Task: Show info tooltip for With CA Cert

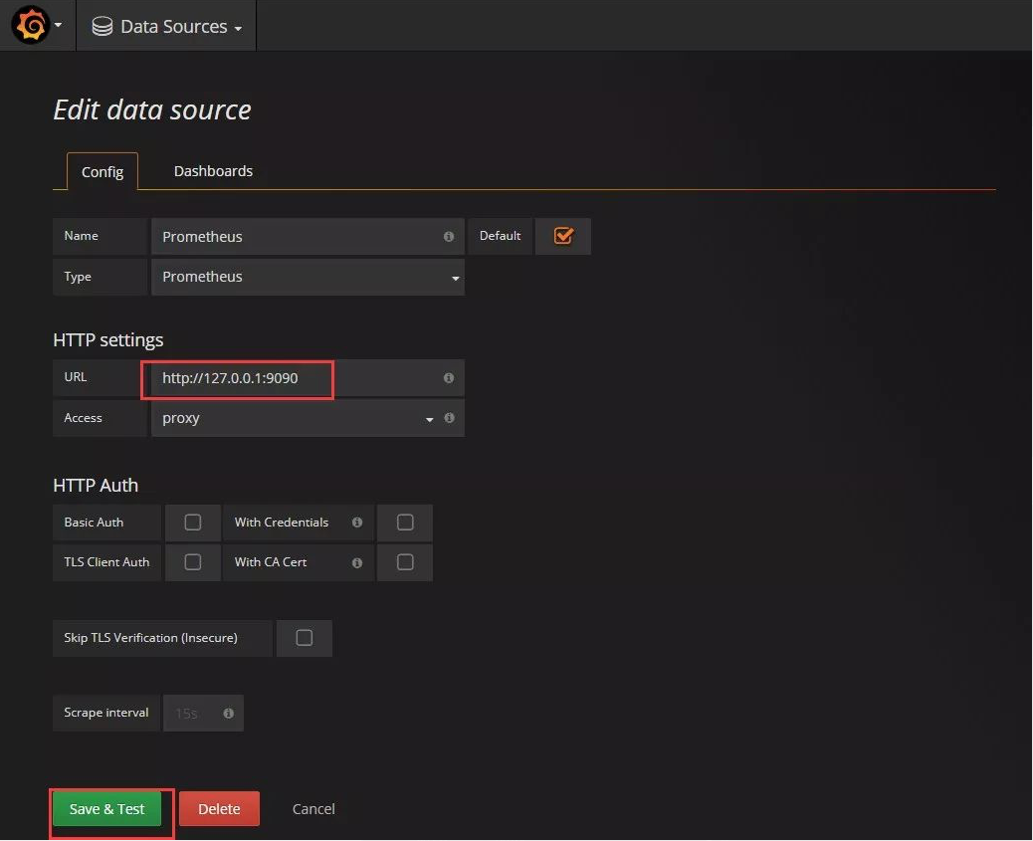Action: (357, 563)
